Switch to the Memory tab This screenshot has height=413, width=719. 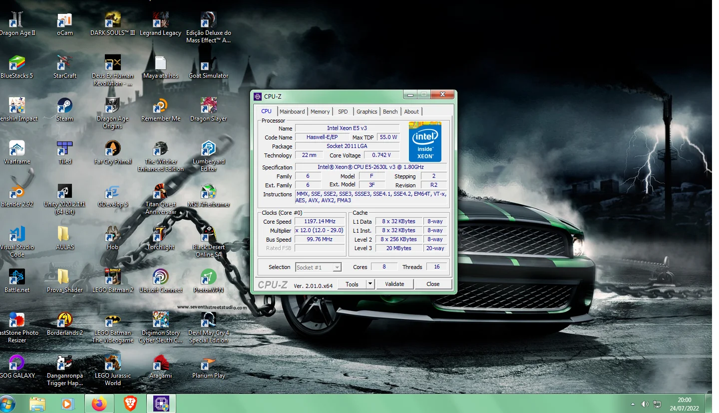tap(320, 112)
